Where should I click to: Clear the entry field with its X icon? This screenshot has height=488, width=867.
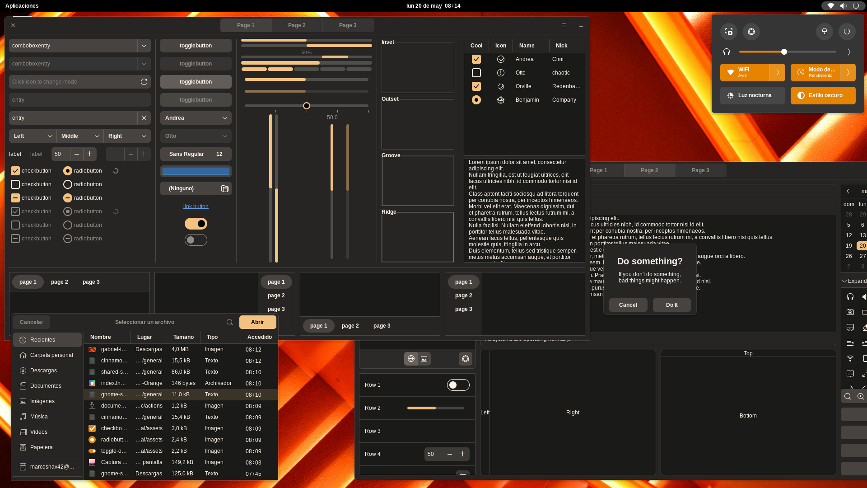pos(144,118)
